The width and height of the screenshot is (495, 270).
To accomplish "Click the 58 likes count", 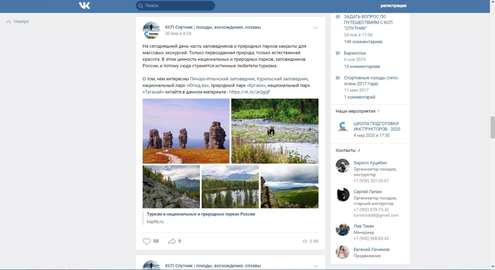I will [x=156, y=241].
